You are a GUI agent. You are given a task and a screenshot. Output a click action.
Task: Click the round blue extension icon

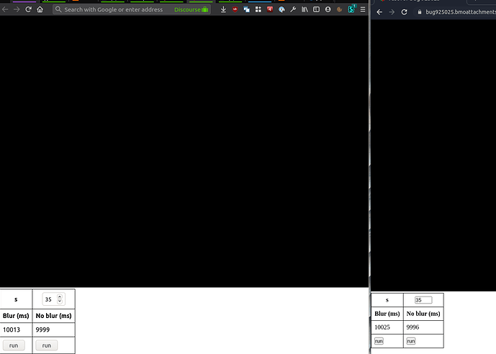point(281,9)
